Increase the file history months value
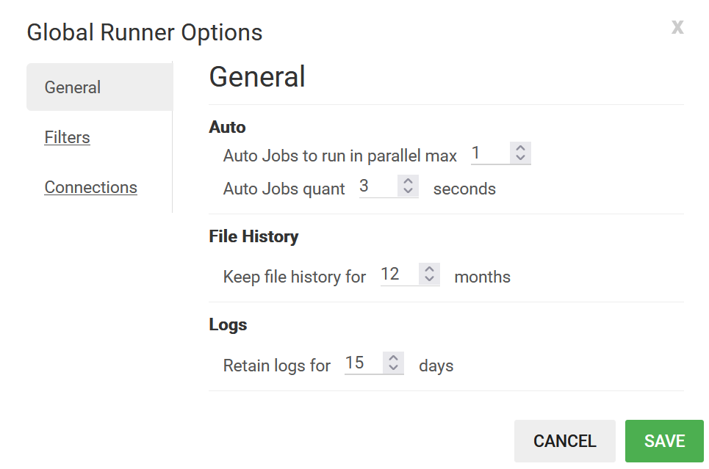 430,270
